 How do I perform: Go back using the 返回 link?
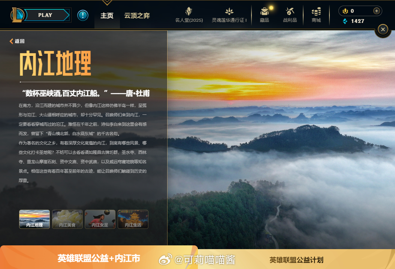pos(19,41)
